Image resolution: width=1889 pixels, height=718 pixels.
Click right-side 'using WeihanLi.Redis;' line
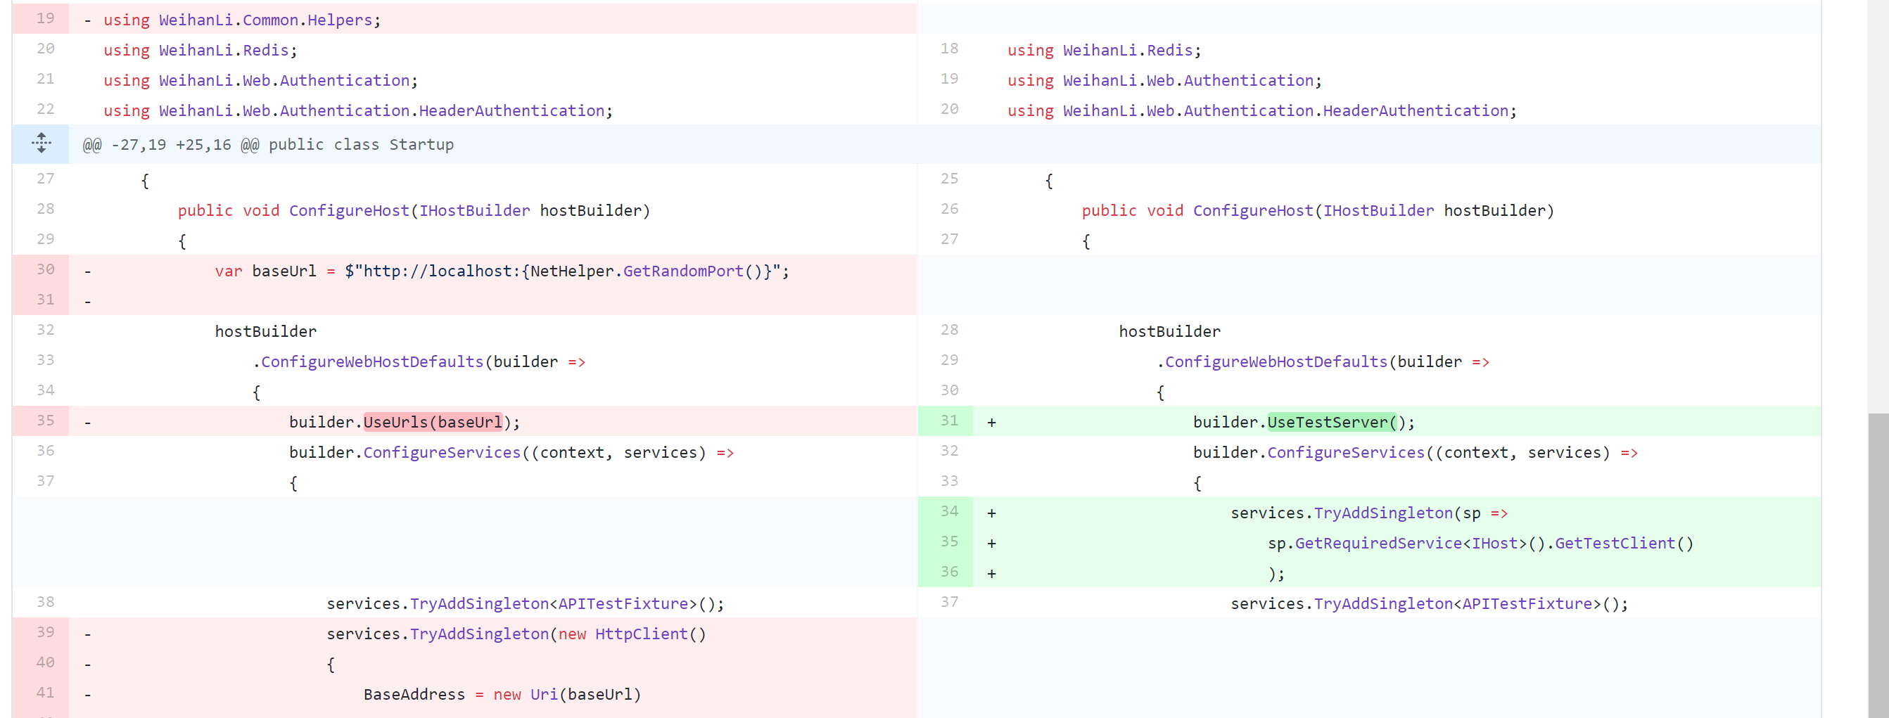click(x=1105, y=50)
